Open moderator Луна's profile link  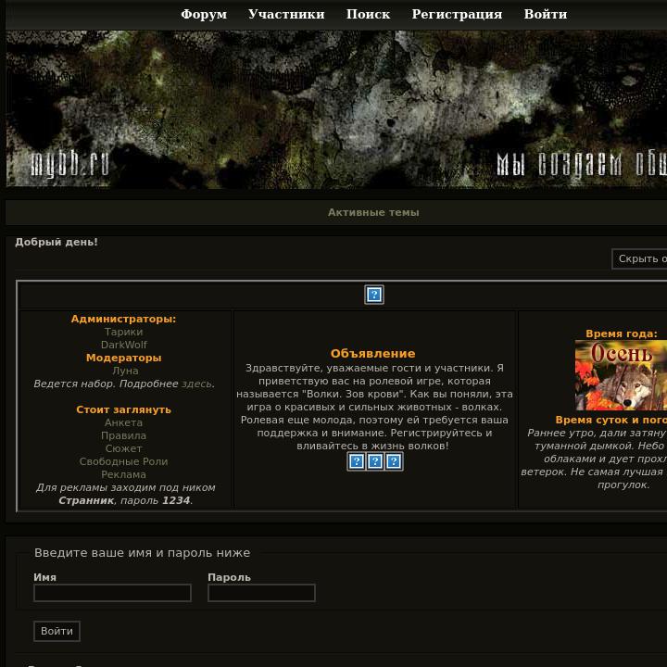(125, 371)
